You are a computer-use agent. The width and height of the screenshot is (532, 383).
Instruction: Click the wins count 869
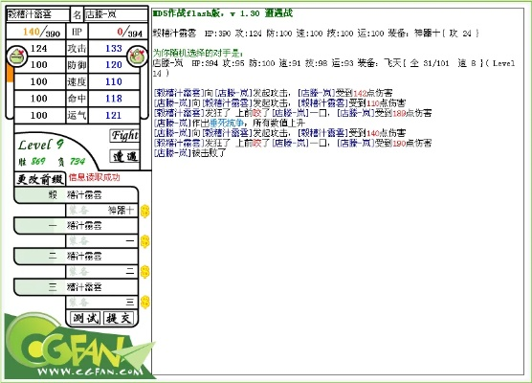point(38,161)
